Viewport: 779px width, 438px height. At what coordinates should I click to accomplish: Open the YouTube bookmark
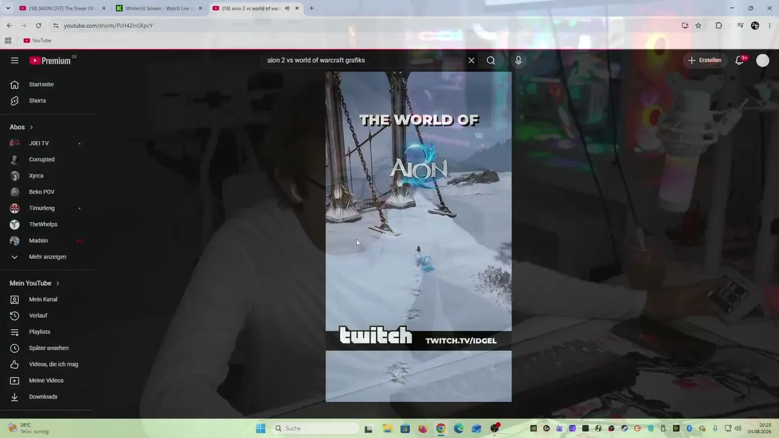[37, 41]
